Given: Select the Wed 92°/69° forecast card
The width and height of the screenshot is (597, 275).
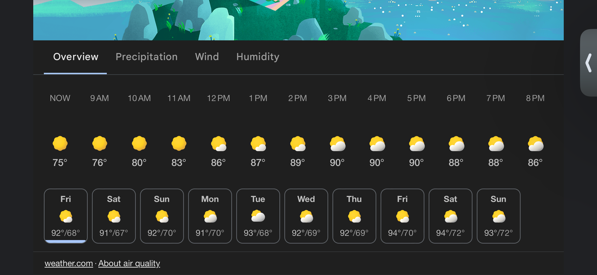Looking at the screenshot, I should (x=306, y=216).
